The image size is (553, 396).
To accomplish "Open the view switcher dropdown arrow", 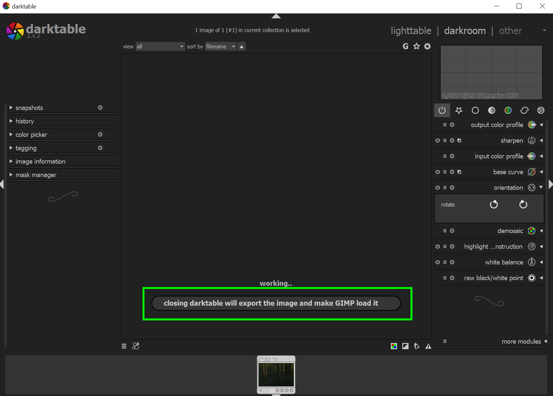I will pyautogui.click(x=544, y=30).
